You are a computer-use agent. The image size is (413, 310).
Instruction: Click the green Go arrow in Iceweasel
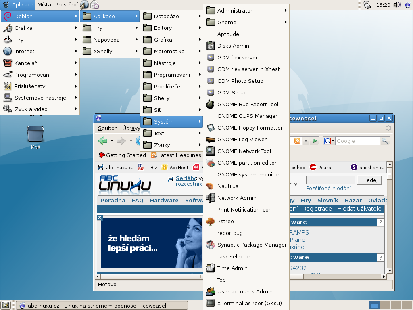[315, 141]
